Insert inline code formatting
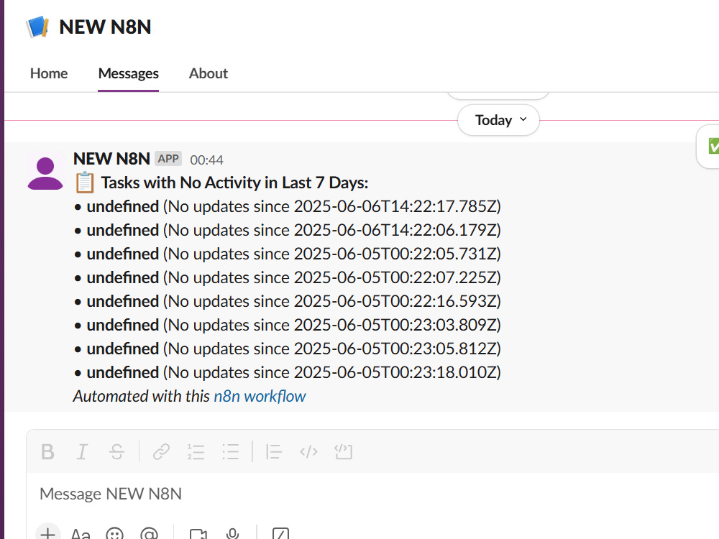 [308, 452]
